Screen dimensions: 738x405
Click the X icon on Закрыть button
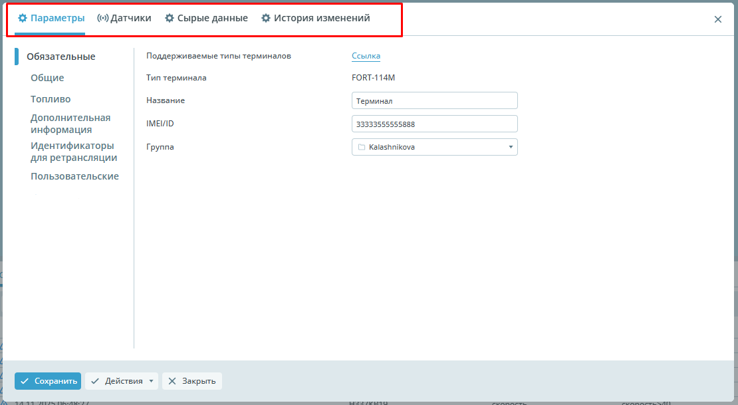coord(172,381)
